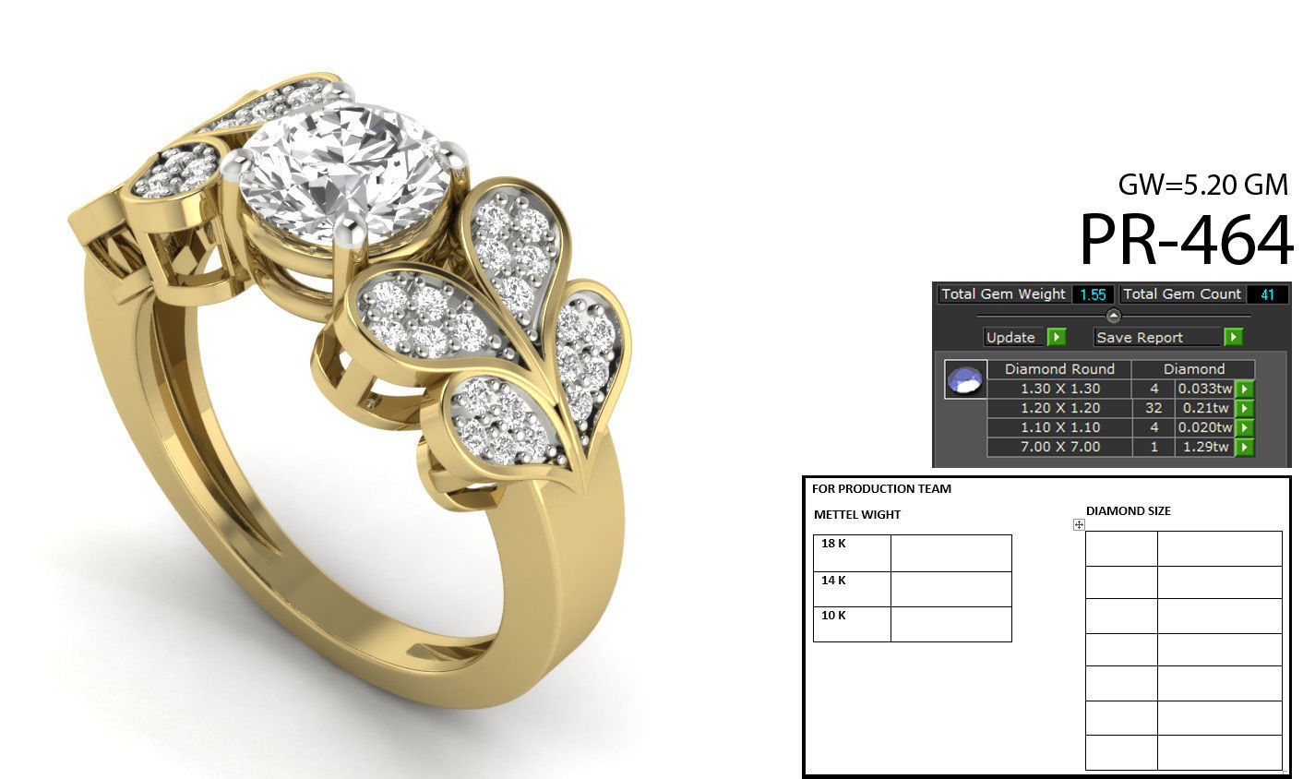Click the green arrow next to Update
Viewport: 1315px width, 779px height.
[1057, 337]
